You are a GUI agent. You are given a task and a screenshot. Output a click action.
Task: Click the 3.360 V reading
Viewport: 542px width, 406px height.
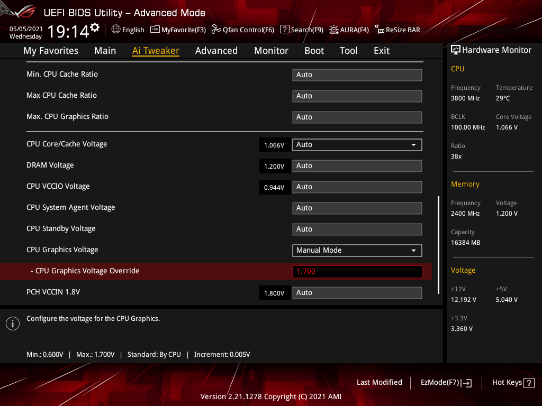tap(462, 329)
